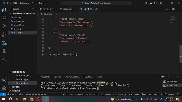182x102 pixels.
Task: Open Run and Debug view
Action: (x=4, y=35)
